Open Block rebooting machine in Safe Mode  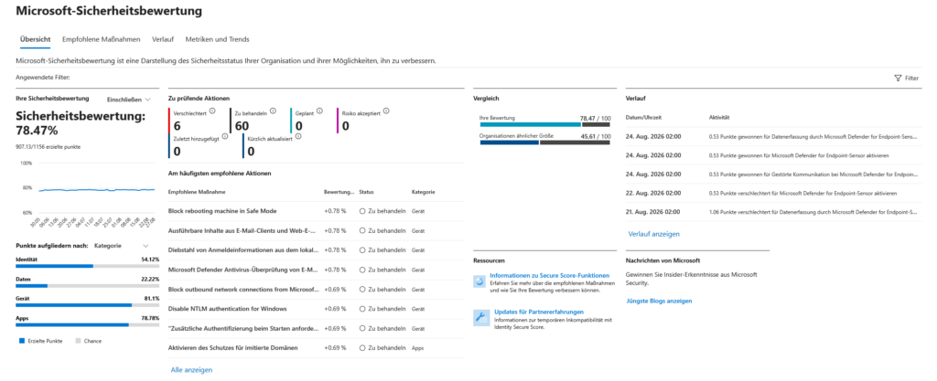[x=222, y=211]
